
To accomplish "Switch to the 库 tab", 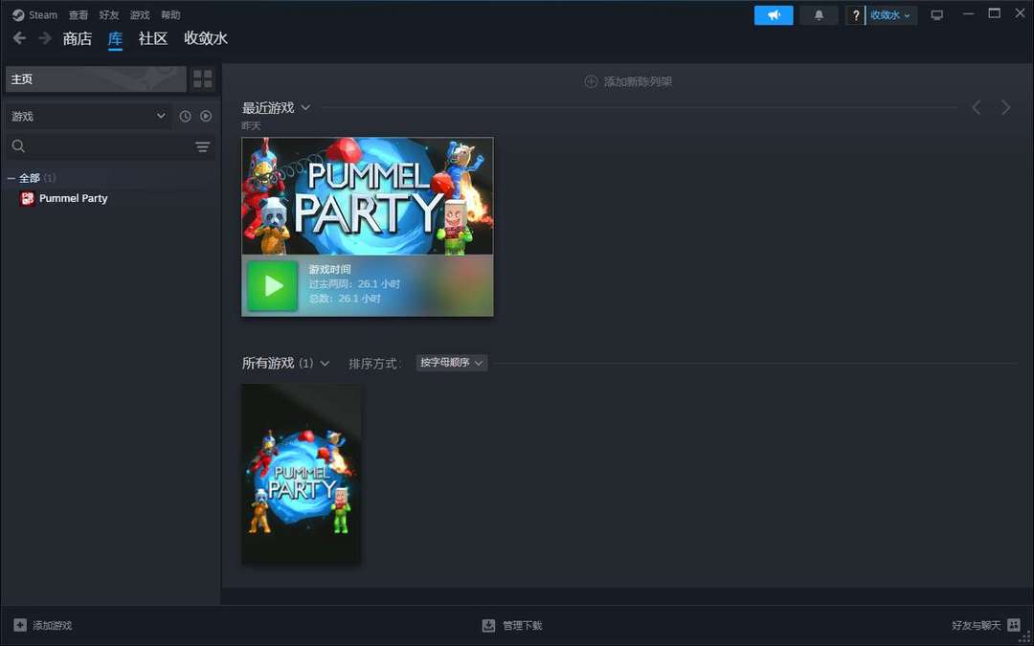I will 116,39.
